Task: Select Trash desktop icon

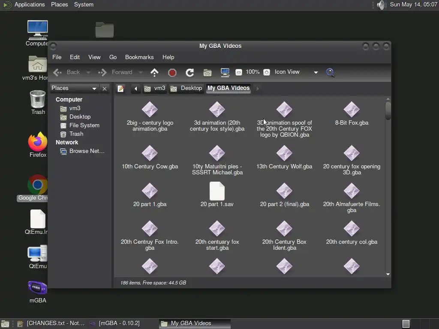Action: [38, 103]
